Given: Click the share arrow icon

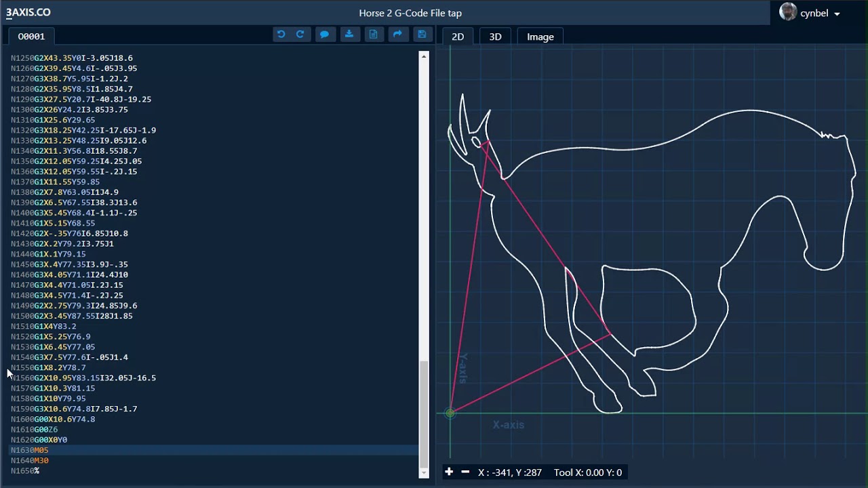Looking at the screenshot, I should tap(397, 35).
